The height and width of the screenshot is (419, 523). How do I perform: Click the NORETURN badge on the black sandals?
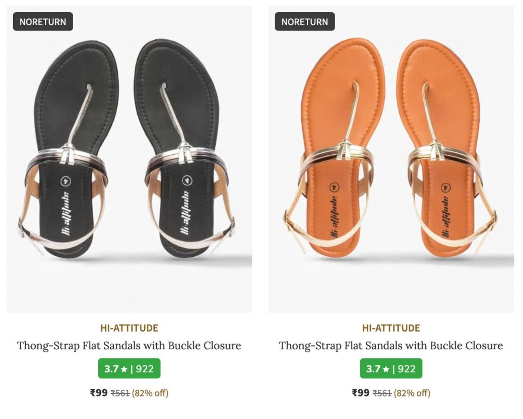pos(43,21)
